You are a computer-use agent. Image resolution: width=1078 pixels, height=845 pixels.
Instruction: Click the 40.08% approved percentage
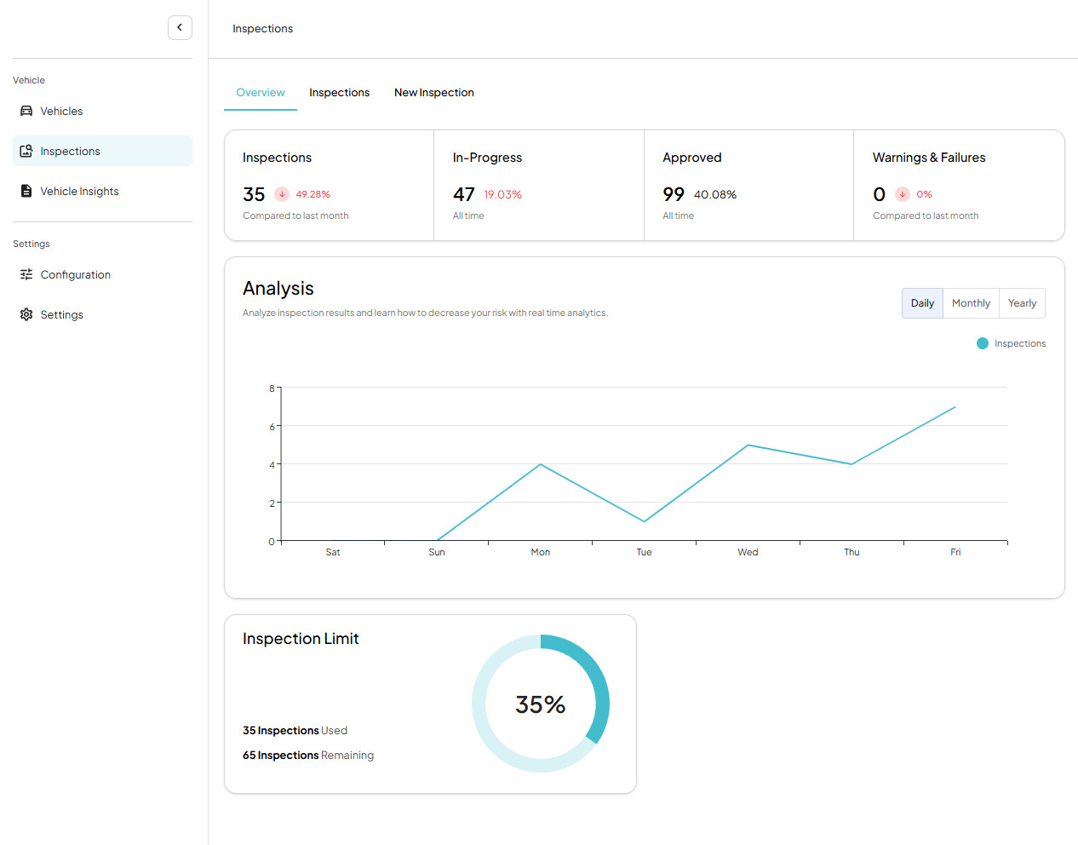point(715,194)
